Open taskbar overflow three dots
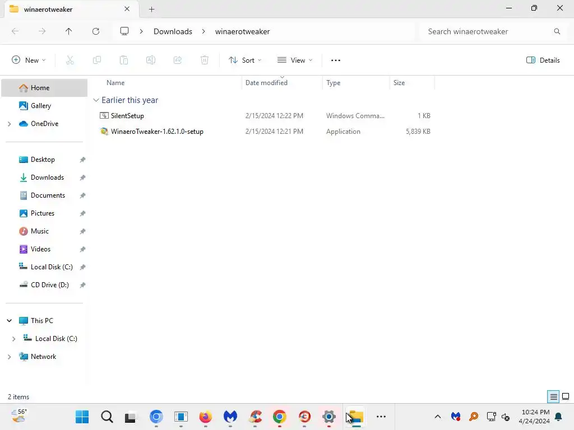Viewport: 574px width, 430px height. [x=381, y=417]
